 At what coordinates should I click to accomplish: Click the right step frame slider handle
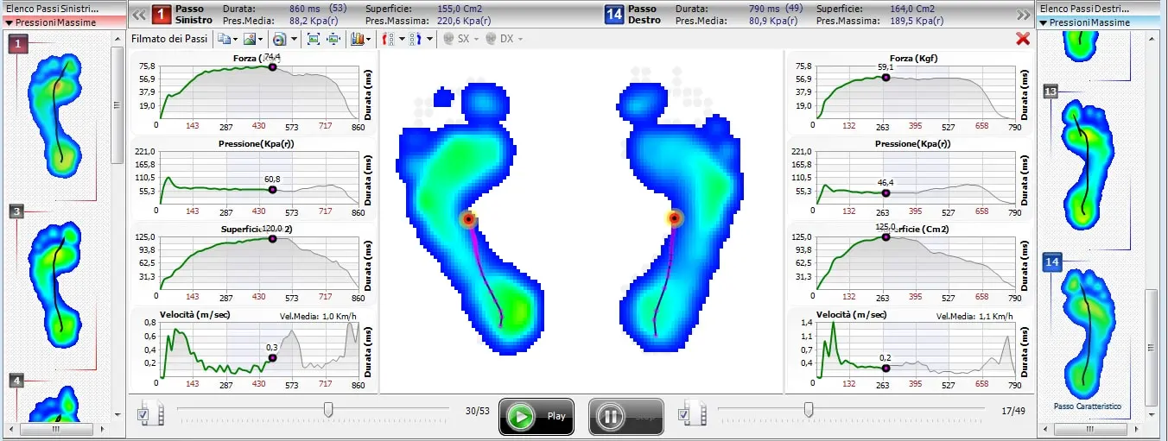(x=809, y=409)
